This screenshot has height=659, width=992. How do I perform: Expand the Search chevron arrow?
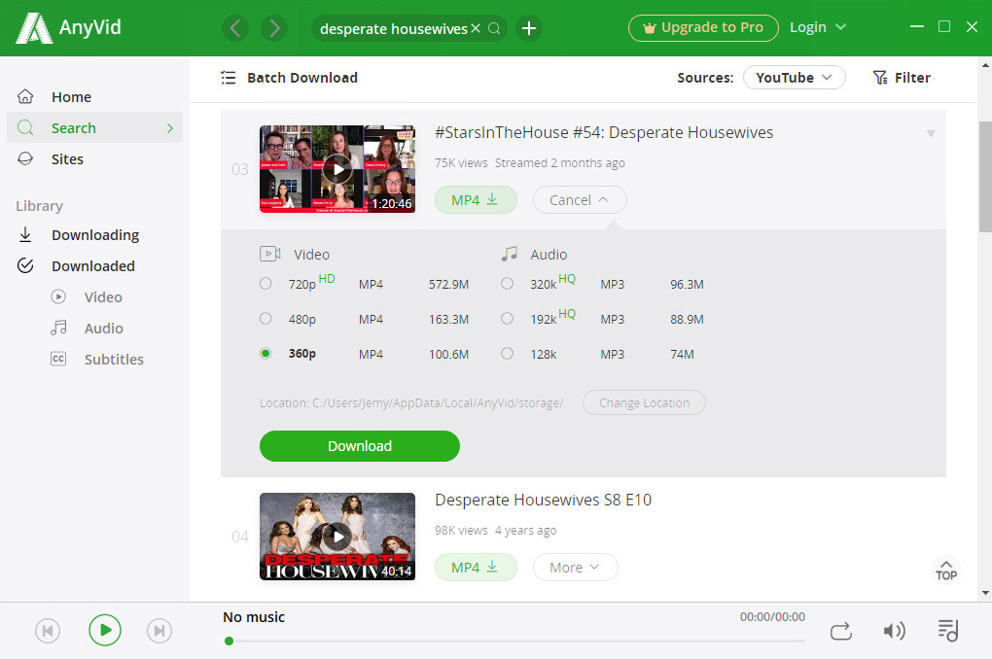coord(169,127)
